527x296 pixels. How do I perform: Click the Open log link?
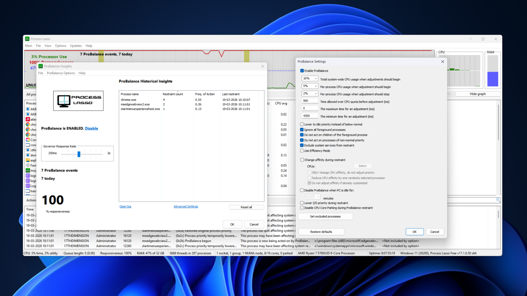click(x=125, y=207)
